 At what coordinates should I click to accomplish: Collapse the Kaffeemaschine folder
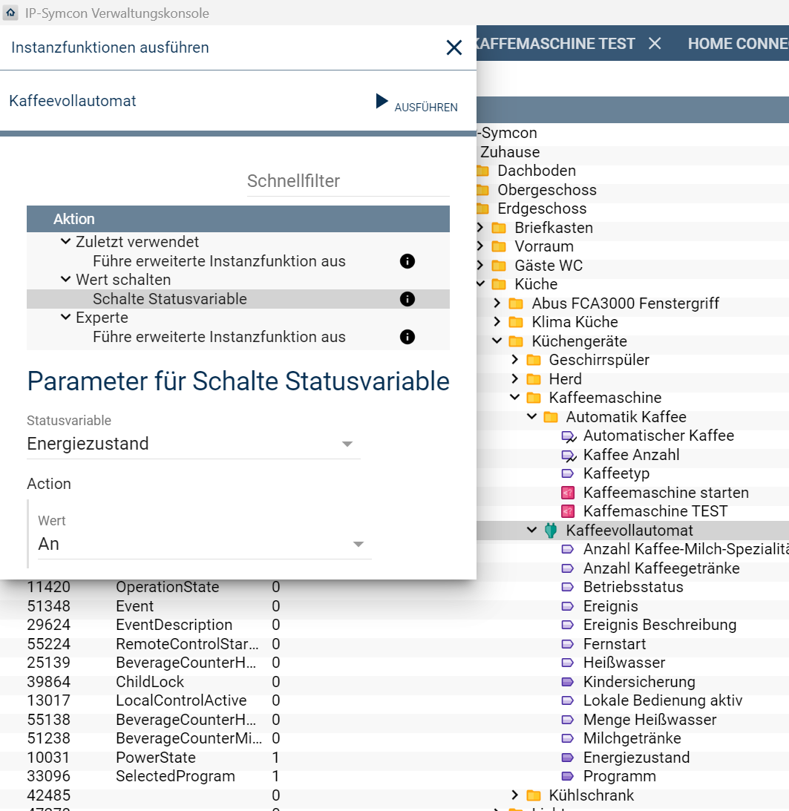[514, 397]
